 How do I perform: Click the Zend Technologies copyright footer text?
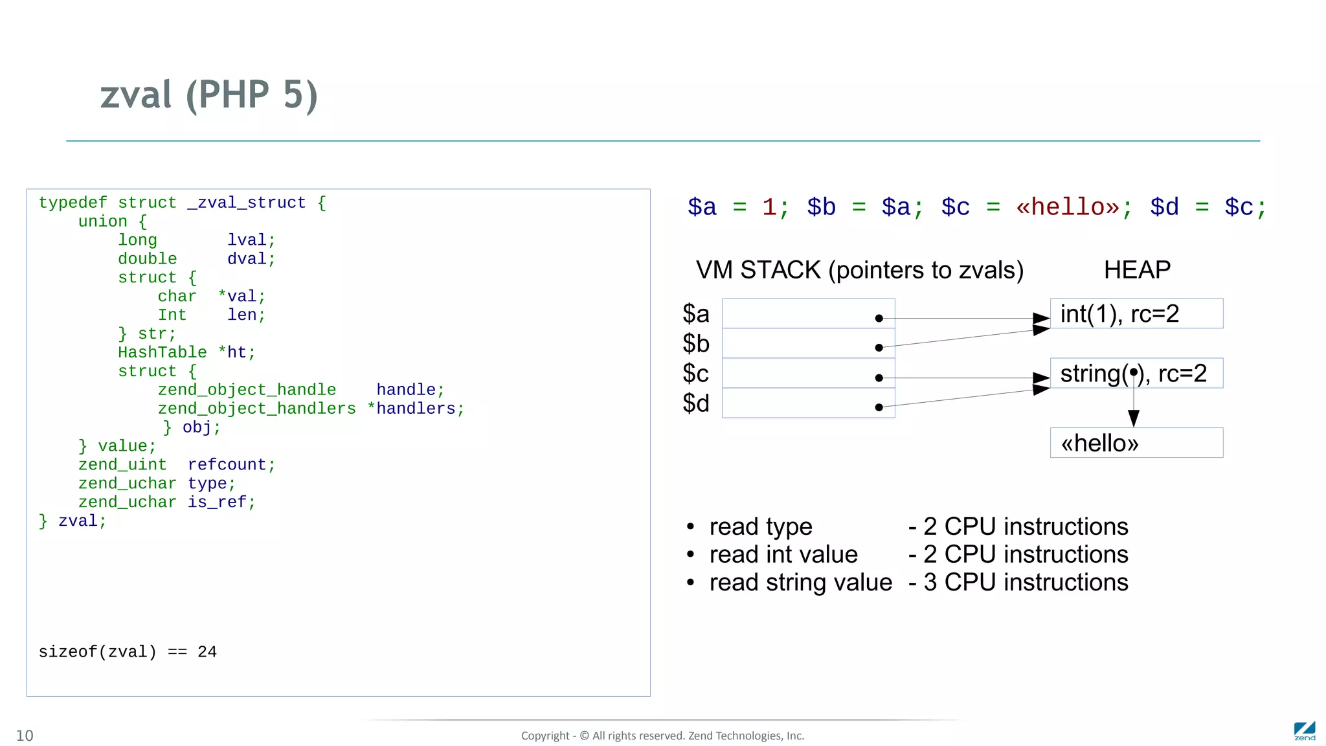[x=662, y=736]
